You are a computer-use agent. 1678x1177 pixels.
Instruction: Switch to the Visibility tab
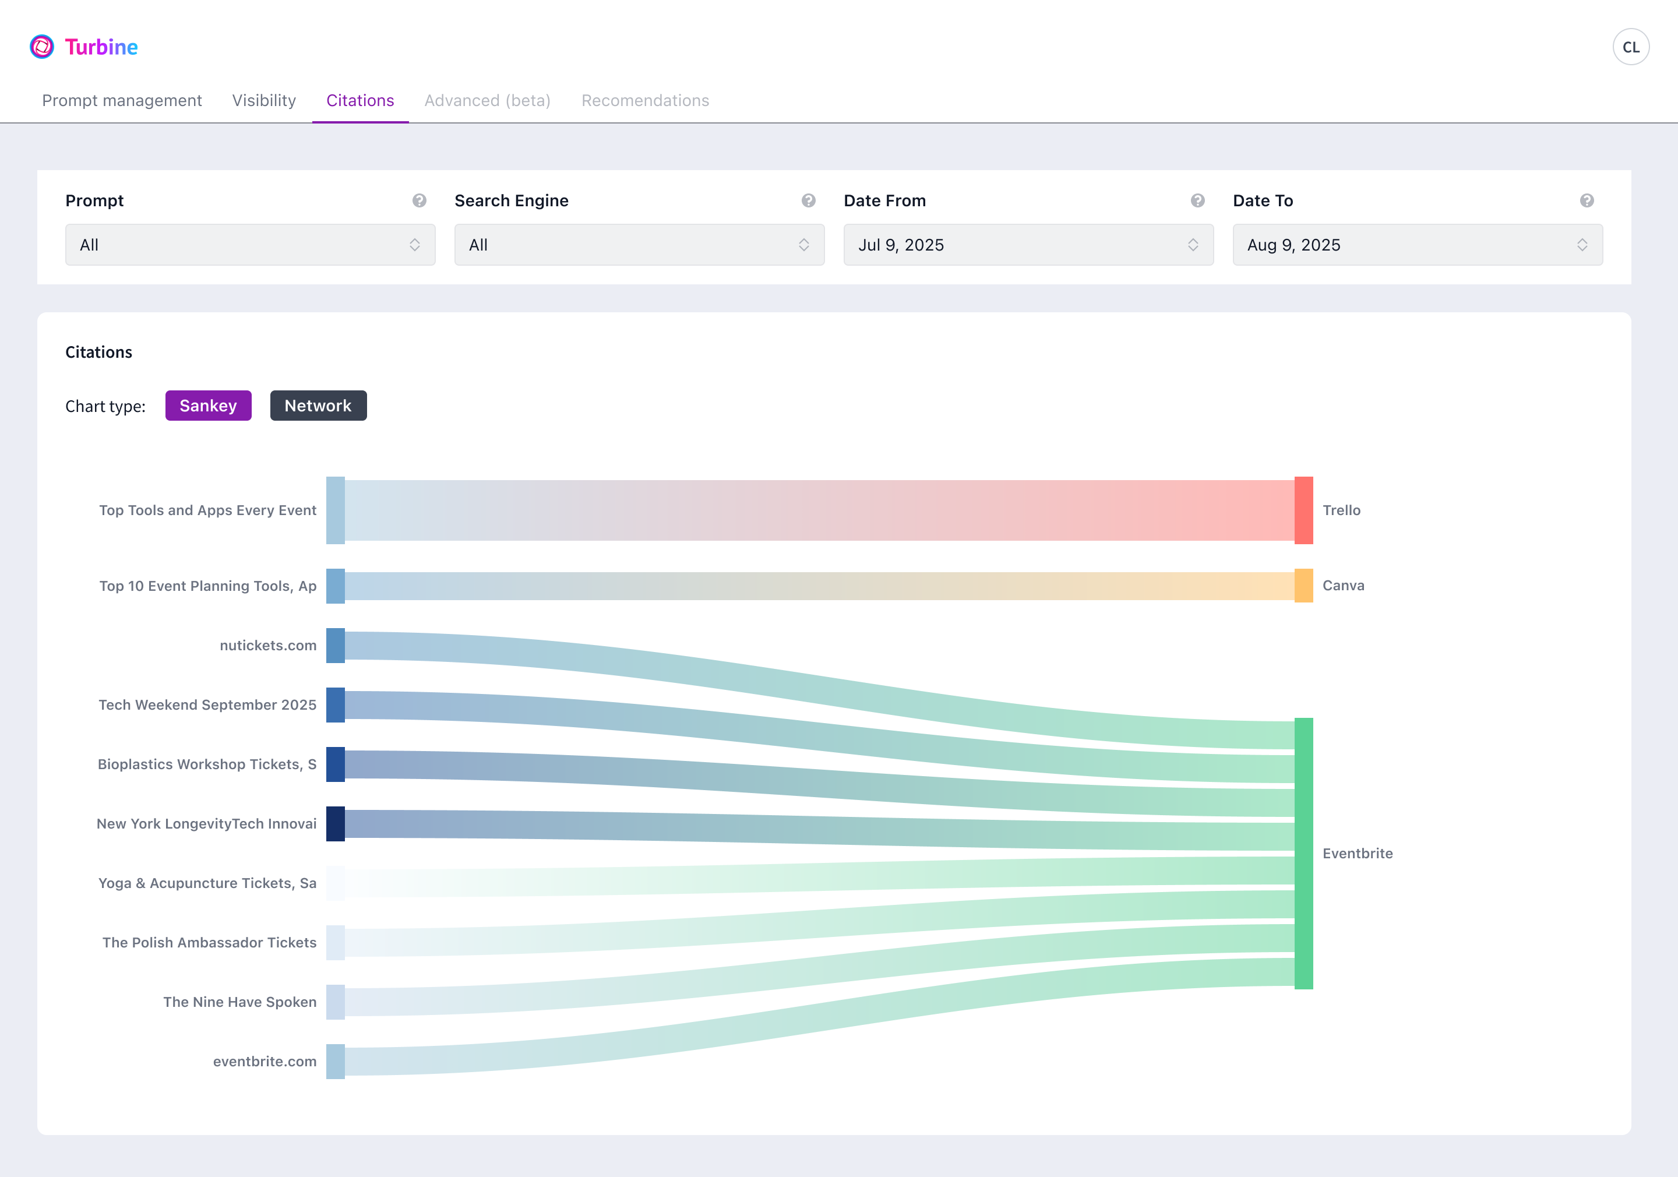pyautogui.click(x=264, y=100)
